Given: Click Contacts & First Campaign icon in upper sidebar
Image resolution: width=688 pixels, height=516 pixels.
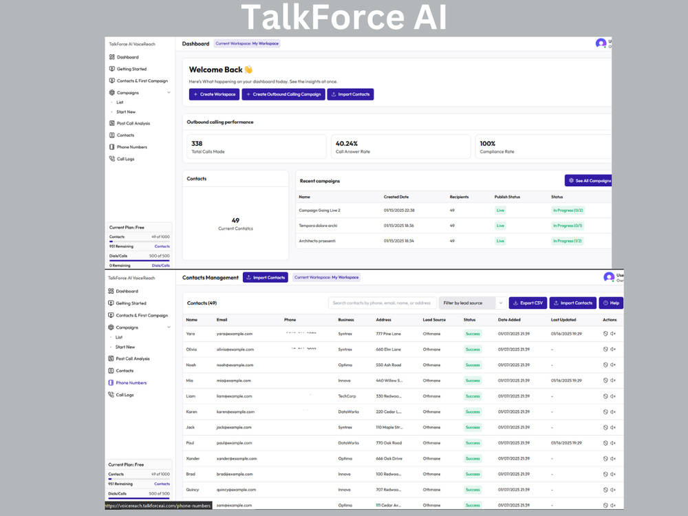Looking at the screenshot, I should tap(112, 80).
